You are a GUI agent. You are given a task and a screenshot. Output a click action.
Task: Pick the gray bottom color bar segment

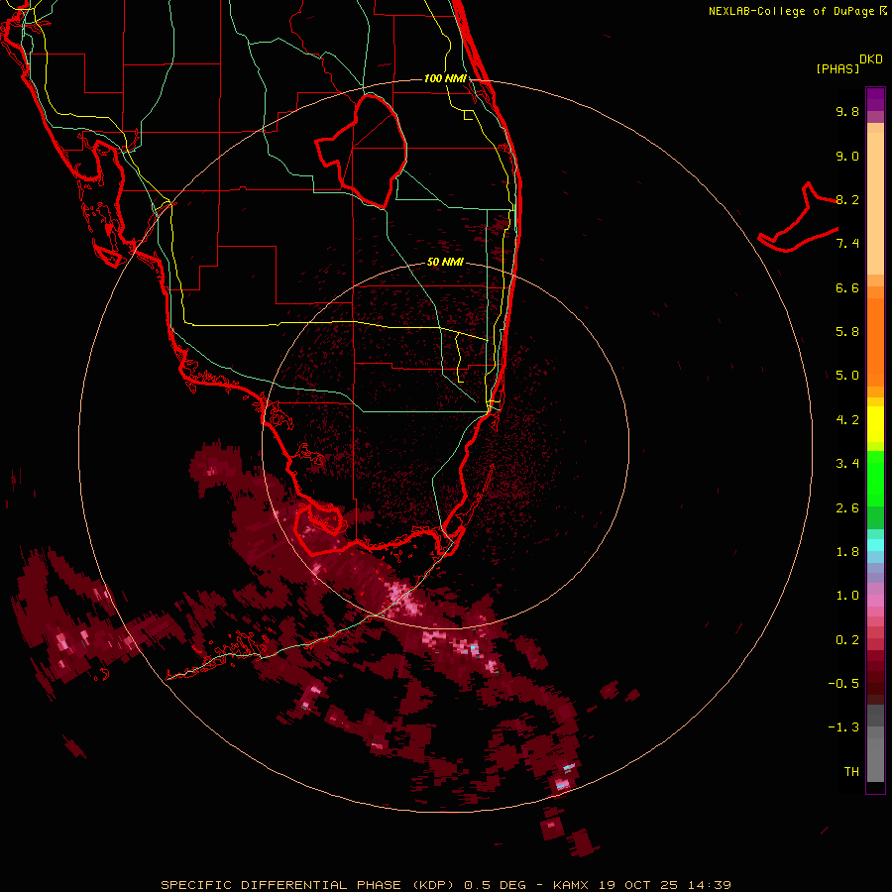(875, 756)
